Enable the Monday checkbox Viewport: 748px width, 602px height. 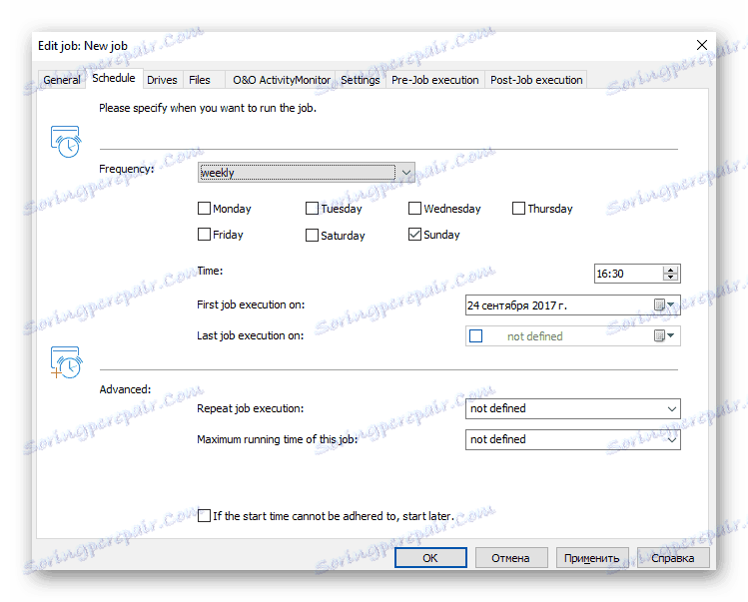[x=204, y=209]
